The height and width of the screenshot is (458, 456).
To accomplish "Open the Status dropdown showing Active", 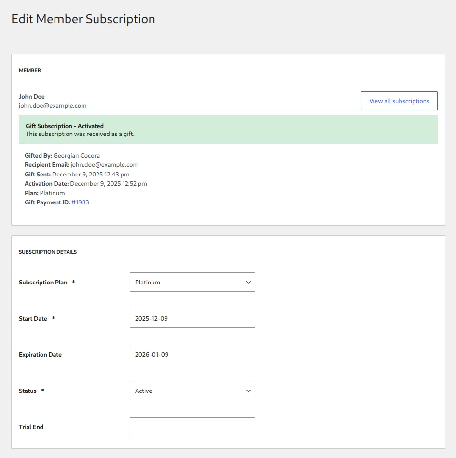I will pos(192,391).
